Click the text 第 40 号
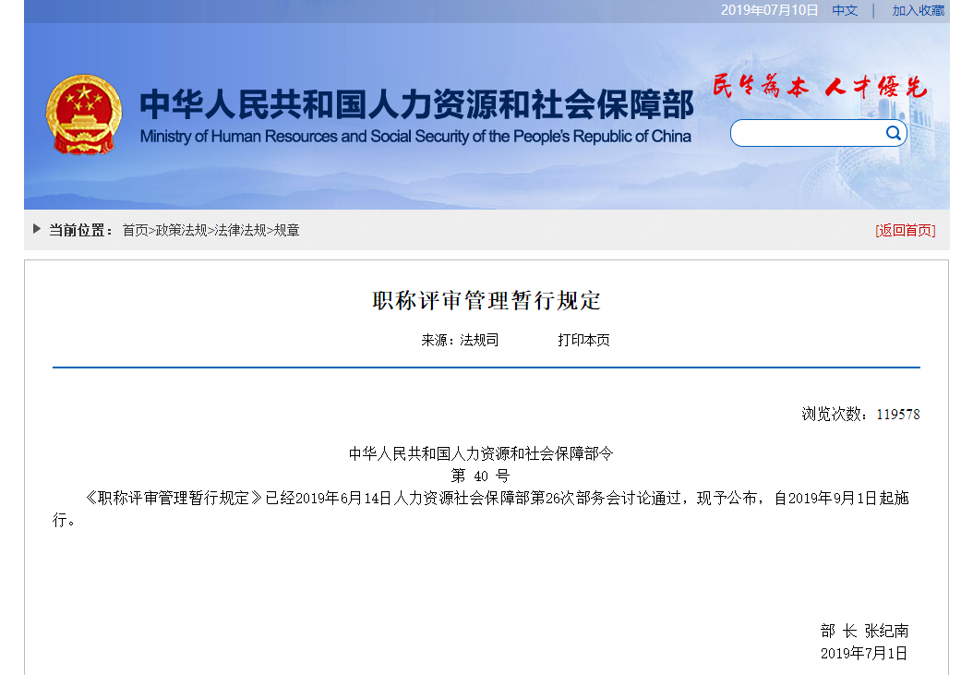Screen dimensions: 973x675 (x=480, y=476)
